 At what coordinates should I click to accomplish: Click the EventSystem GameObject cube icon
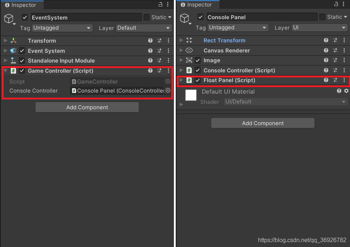pyautogui.click(x=9, y=18)
